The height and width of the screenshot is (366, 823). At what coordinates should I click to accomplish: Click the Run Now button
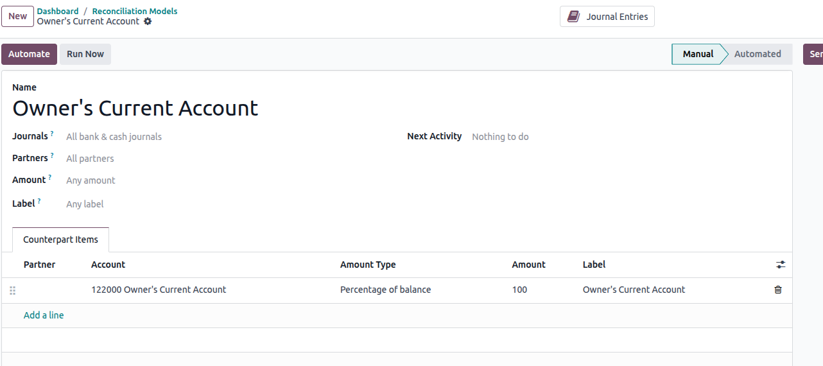point(85,54)
